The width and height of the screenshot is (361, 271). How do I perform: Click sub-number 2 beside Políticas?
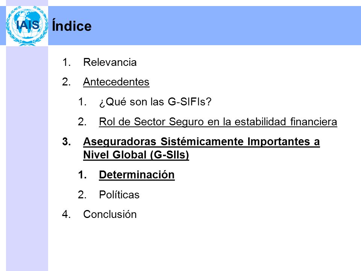(x=82, y=195)
